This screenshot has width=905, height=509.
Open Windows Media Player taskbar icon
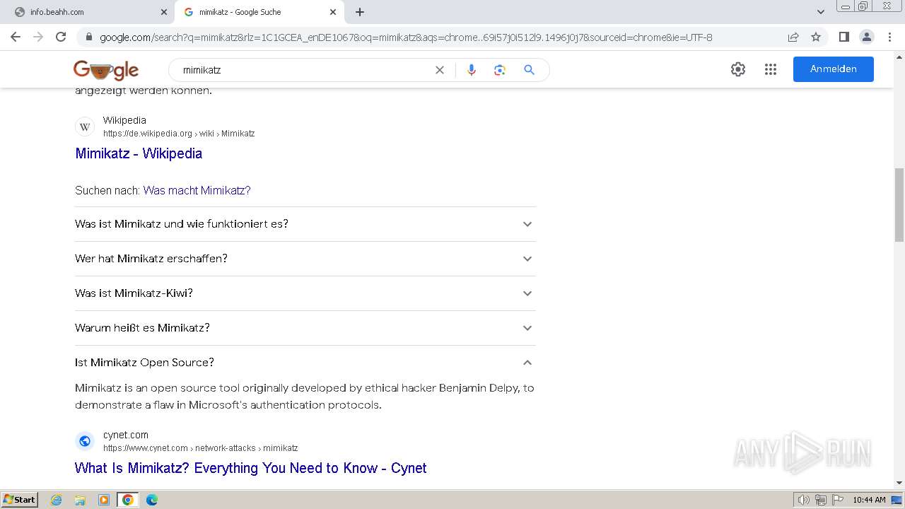pos(104,500)
